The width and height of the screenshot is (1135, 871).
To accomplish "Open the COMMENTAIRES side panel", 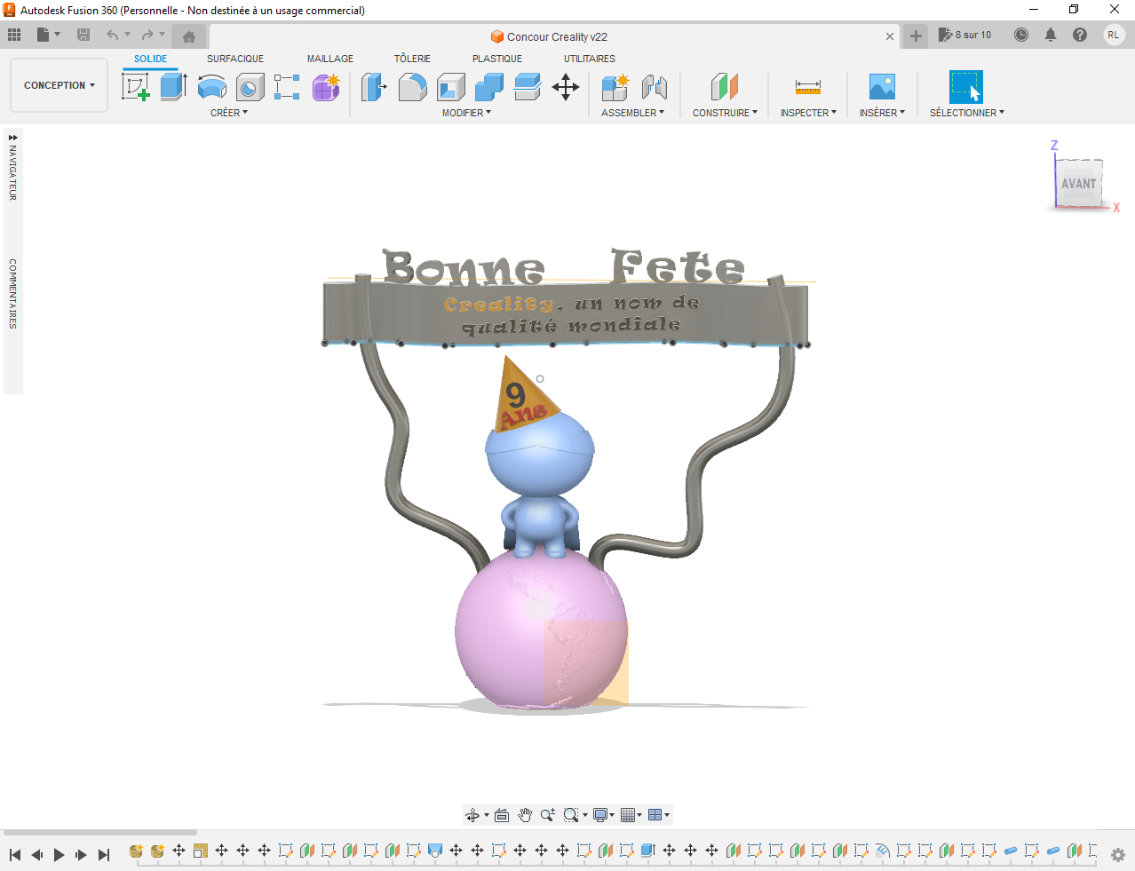I will 13,294.
